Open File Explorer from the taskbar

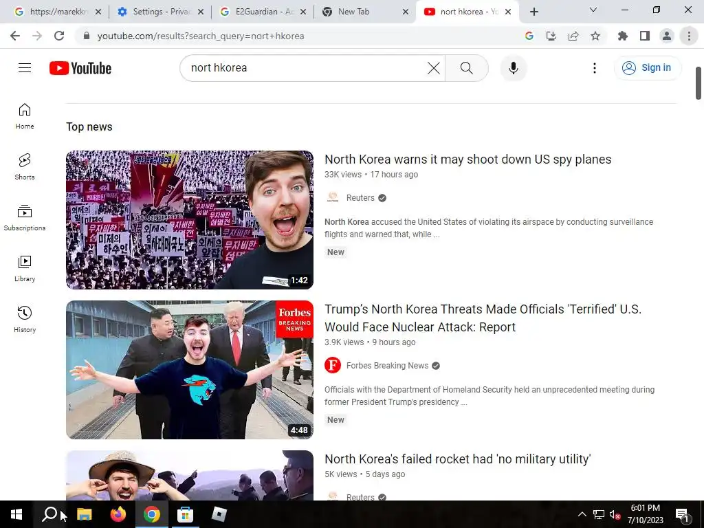pos(84,514)
